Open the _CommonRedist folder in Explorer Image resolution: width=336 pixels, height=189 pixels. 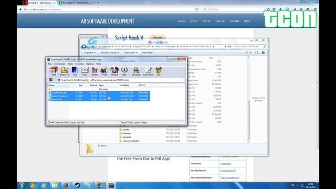(130, 141)
